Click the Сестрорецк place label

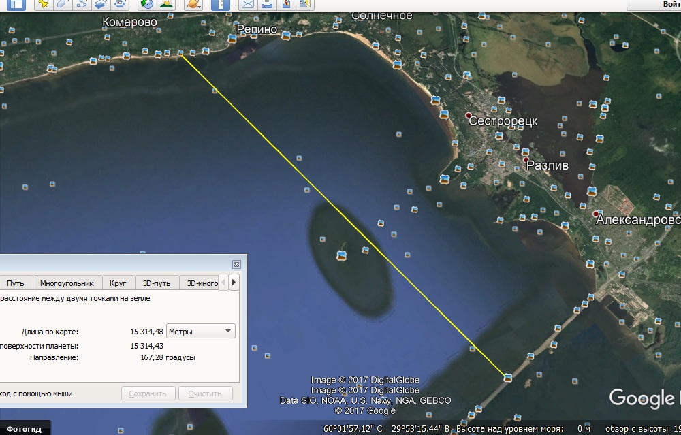point(503,121)
